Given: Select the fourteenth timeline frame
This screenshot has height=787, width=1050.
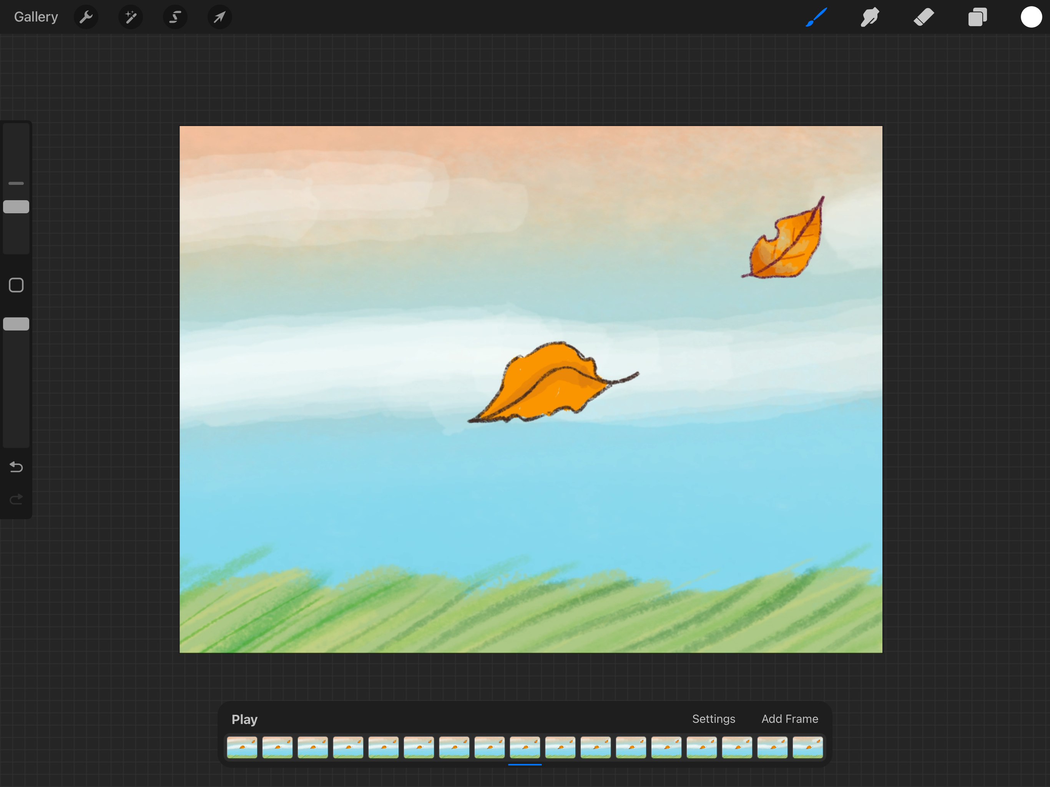Looking at the screenshot, I should 701,747.
